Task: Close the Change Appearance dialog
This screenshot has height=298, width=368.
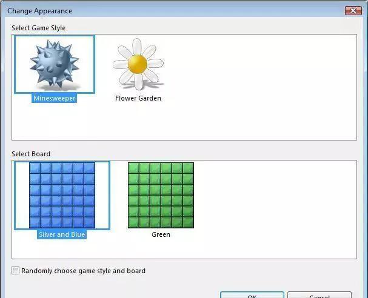Action: click(353, 10)
